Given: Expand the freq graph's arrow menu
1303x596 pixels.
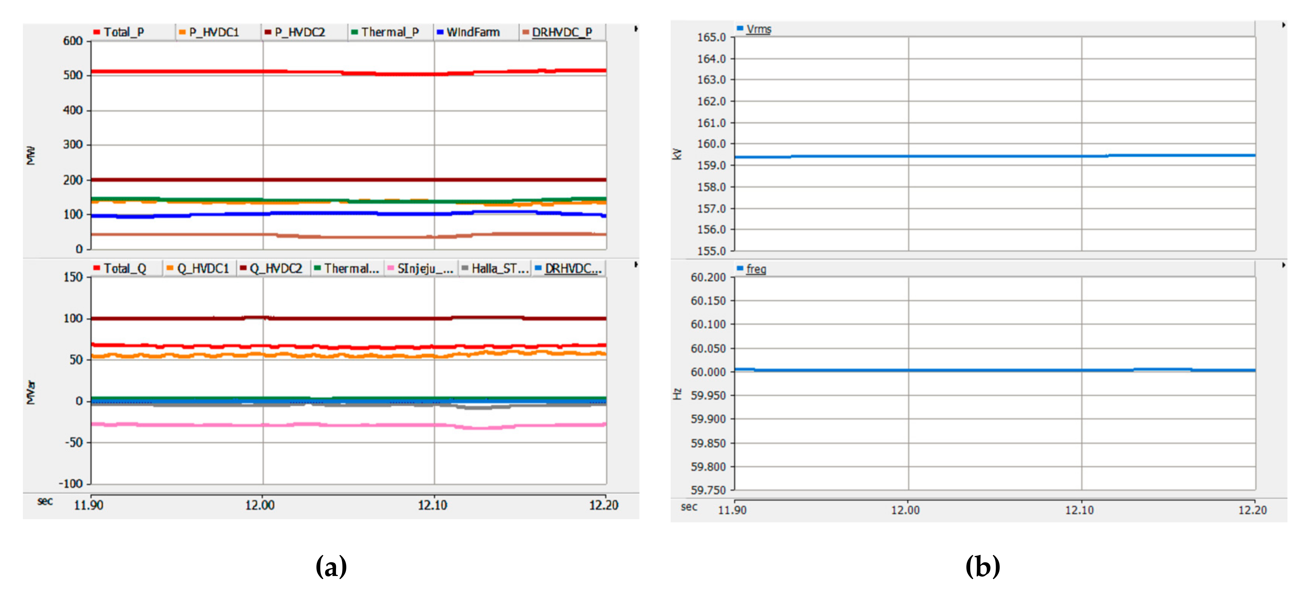Looking at the screenshot, I should (1283, 265).
